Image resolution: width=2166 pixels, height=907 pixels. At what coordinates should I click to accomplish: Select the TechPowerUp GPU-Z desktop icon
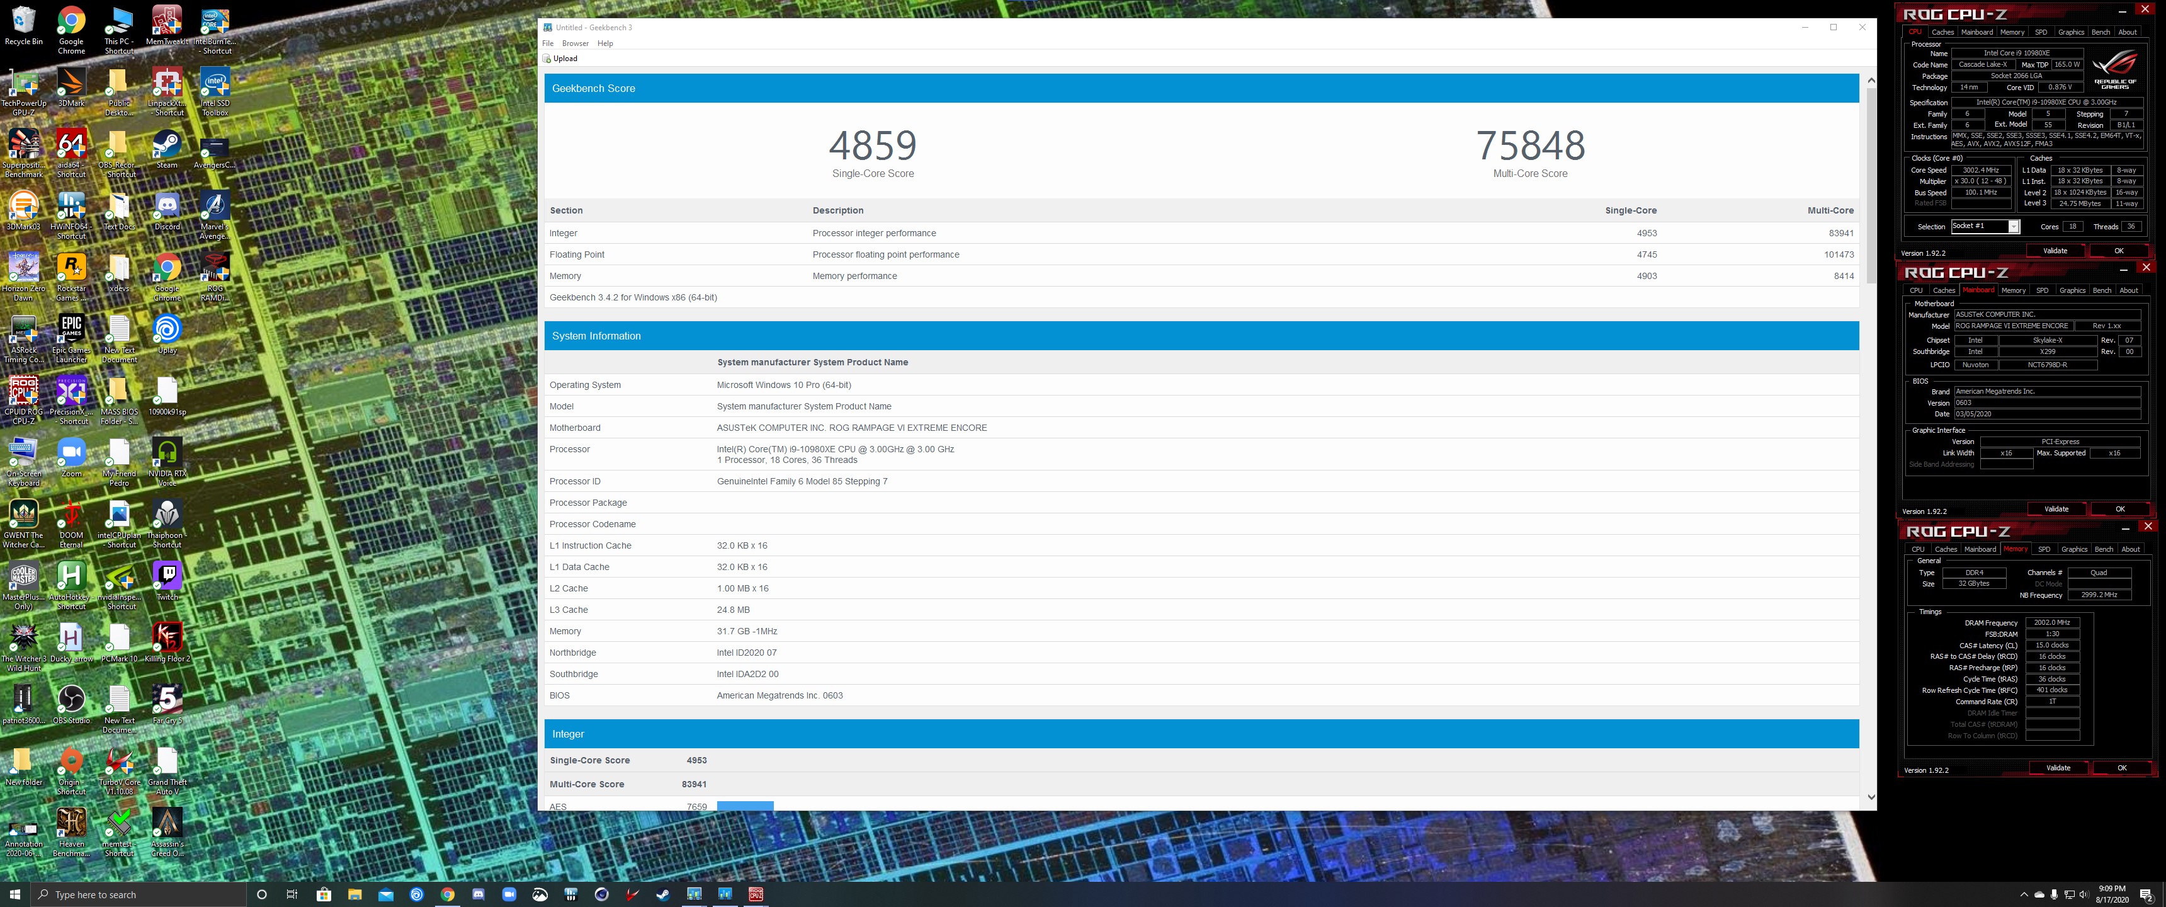pyautogui.click(x=23, y=92)
